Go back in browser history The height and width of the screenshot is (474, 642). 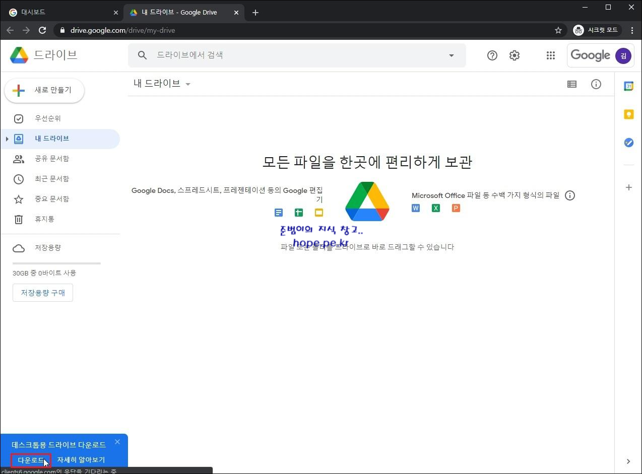tap(10, 30)
